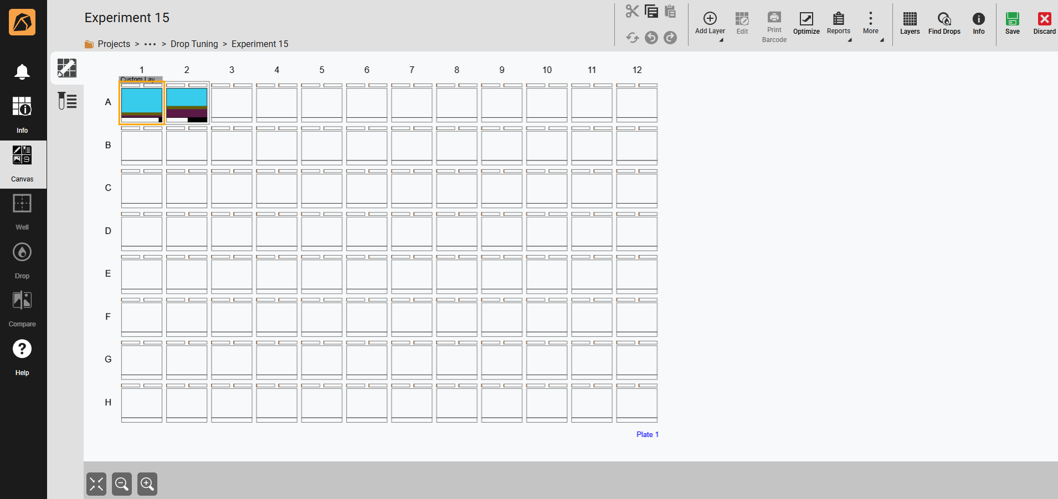Switch to the ingredient list view icon
The image size is (1058, 499).
coord(67,101)
